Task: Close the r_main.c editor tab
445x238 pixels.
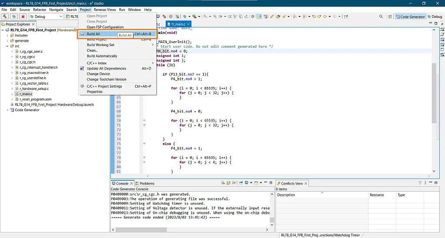Action: [x=188, y=24]
